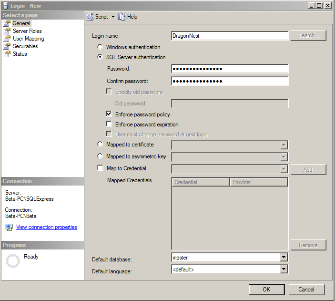Screen dimensions: 335x301
Task: Click the Provider column header
Action: [258, 182]
